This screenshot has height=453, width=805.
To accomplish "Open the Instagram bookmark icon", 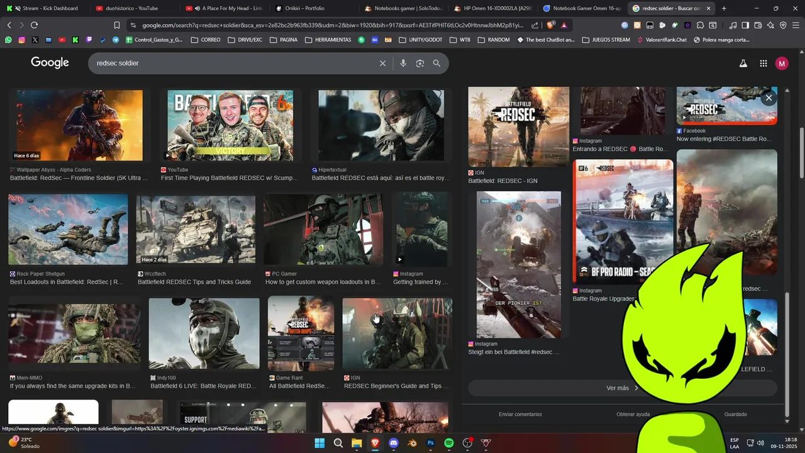I will click(x=21, y=40).
